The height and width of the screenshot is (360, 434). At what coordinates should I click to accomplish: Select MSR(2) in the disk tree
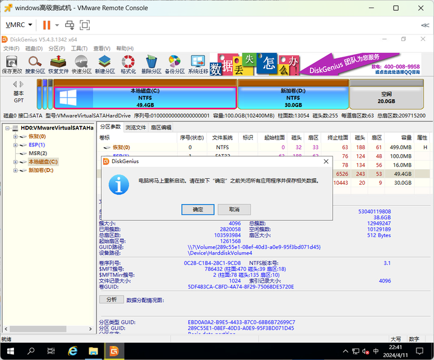tap(38, 153)
